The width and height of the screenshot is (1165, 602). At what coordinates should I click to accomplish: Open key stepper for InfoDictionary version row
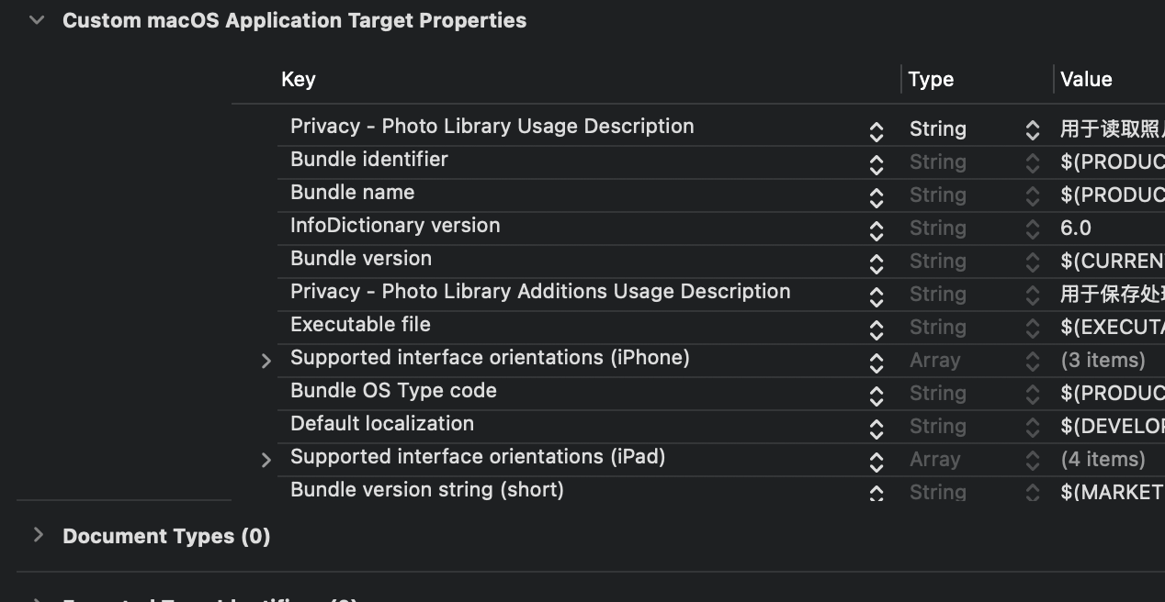[877, 230]
